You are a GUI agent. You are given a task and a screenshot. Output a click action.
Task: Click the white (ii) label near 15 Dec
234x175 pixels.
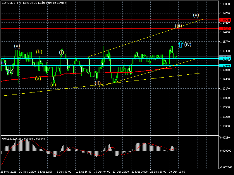pyautogui.click(x=98, y=83)
